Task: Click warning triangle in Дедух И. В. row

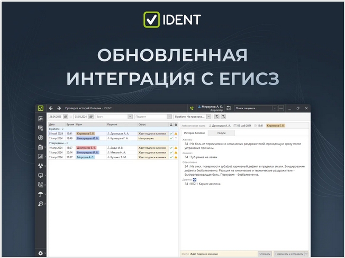Action: point(176,148)
